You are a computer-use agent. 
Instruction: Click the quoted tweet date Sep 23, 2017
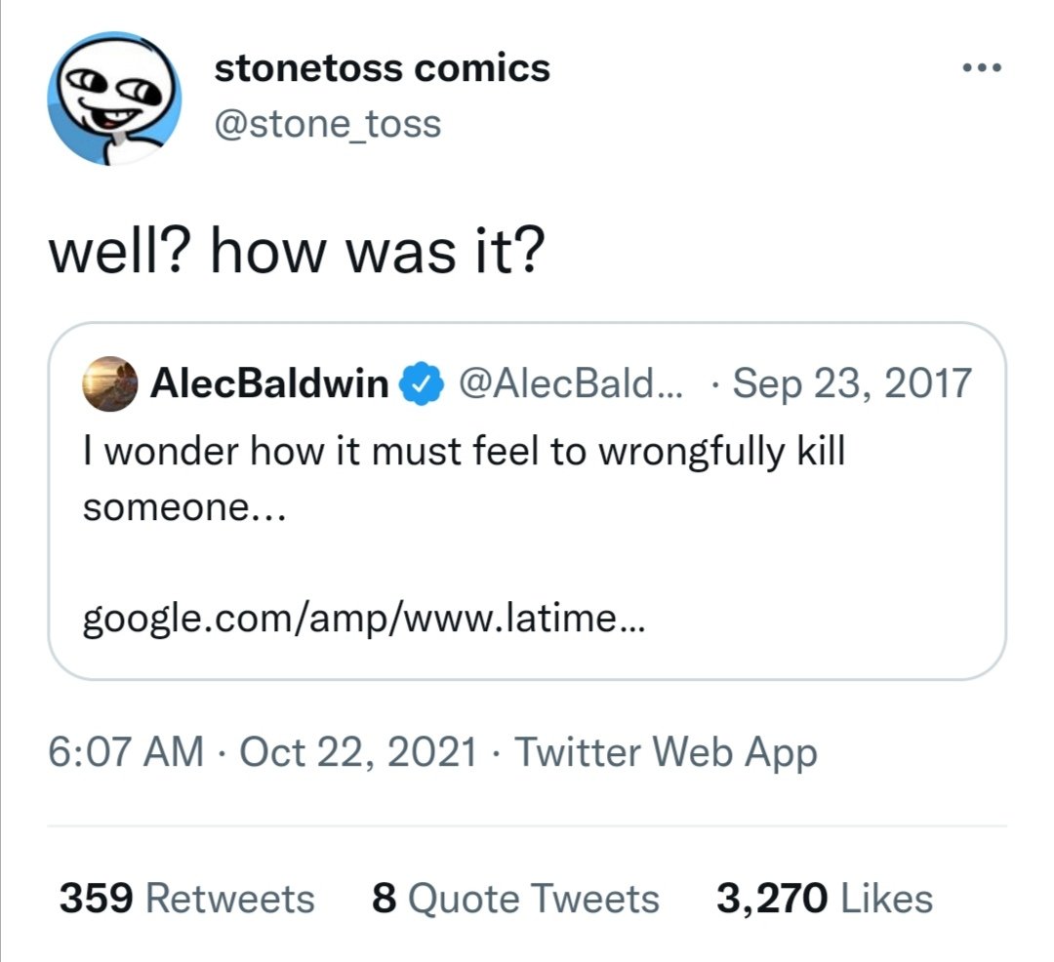point(852,383)
